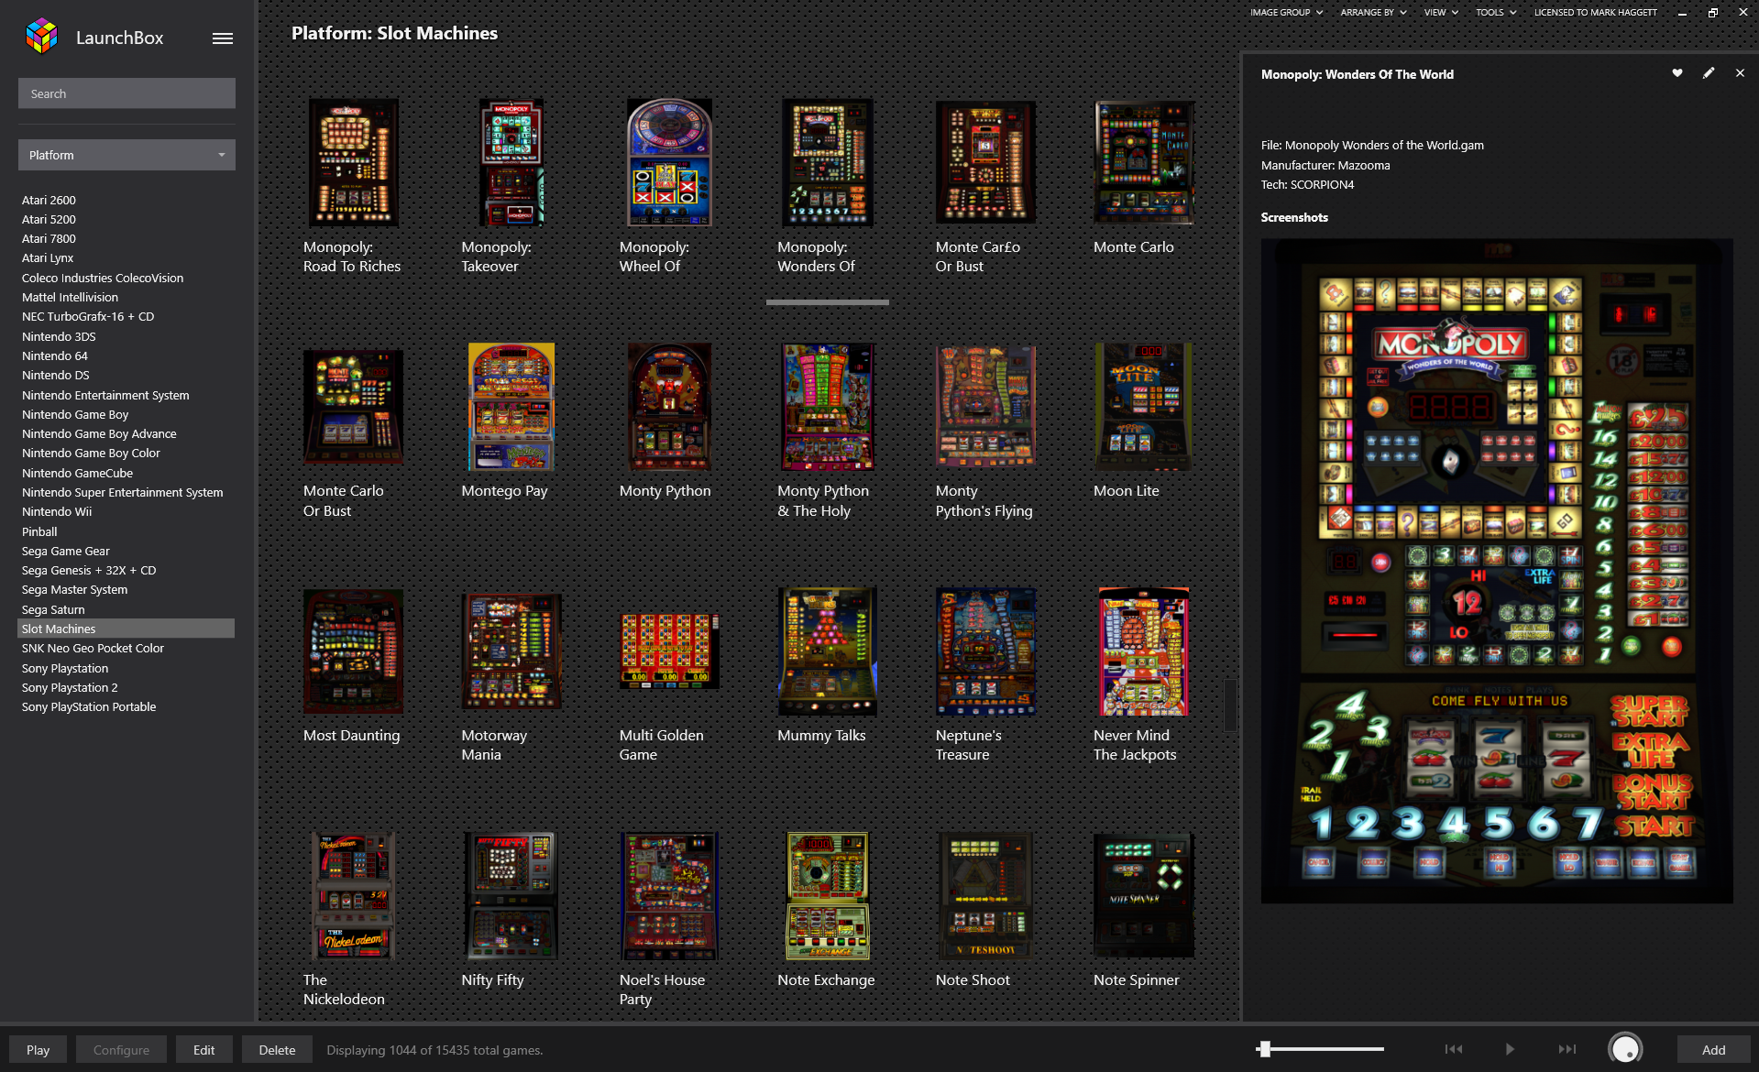Select Monopoly: Takeover game thumbnail

coord(511,162)
